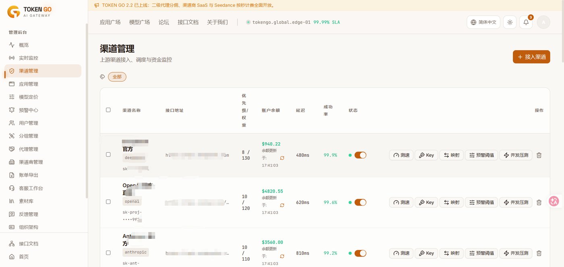
Task: Check the select-all checkbox in table header
Action: pyautogui.click(x=108, y=110)
